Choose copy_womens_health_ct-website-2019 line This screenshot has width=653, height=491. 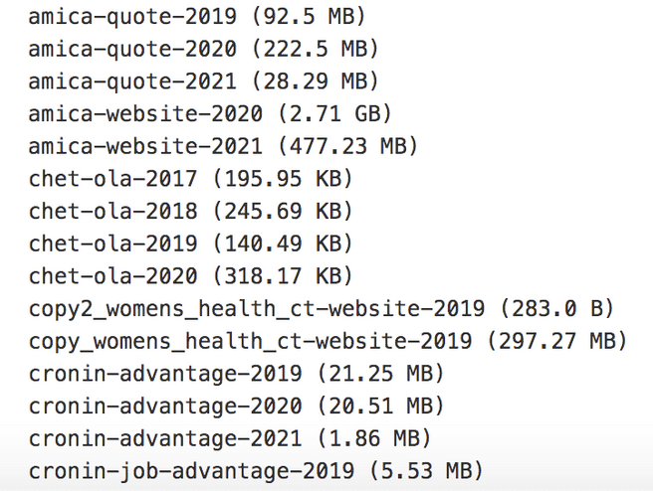327,341
